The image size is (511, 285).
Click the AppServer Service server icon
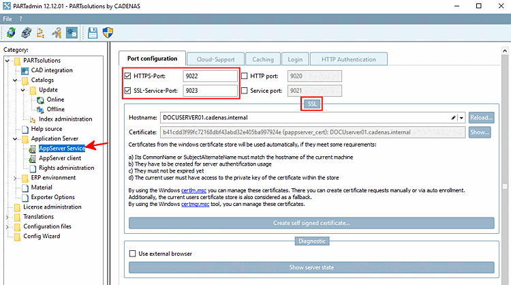(x=33, y=149)
